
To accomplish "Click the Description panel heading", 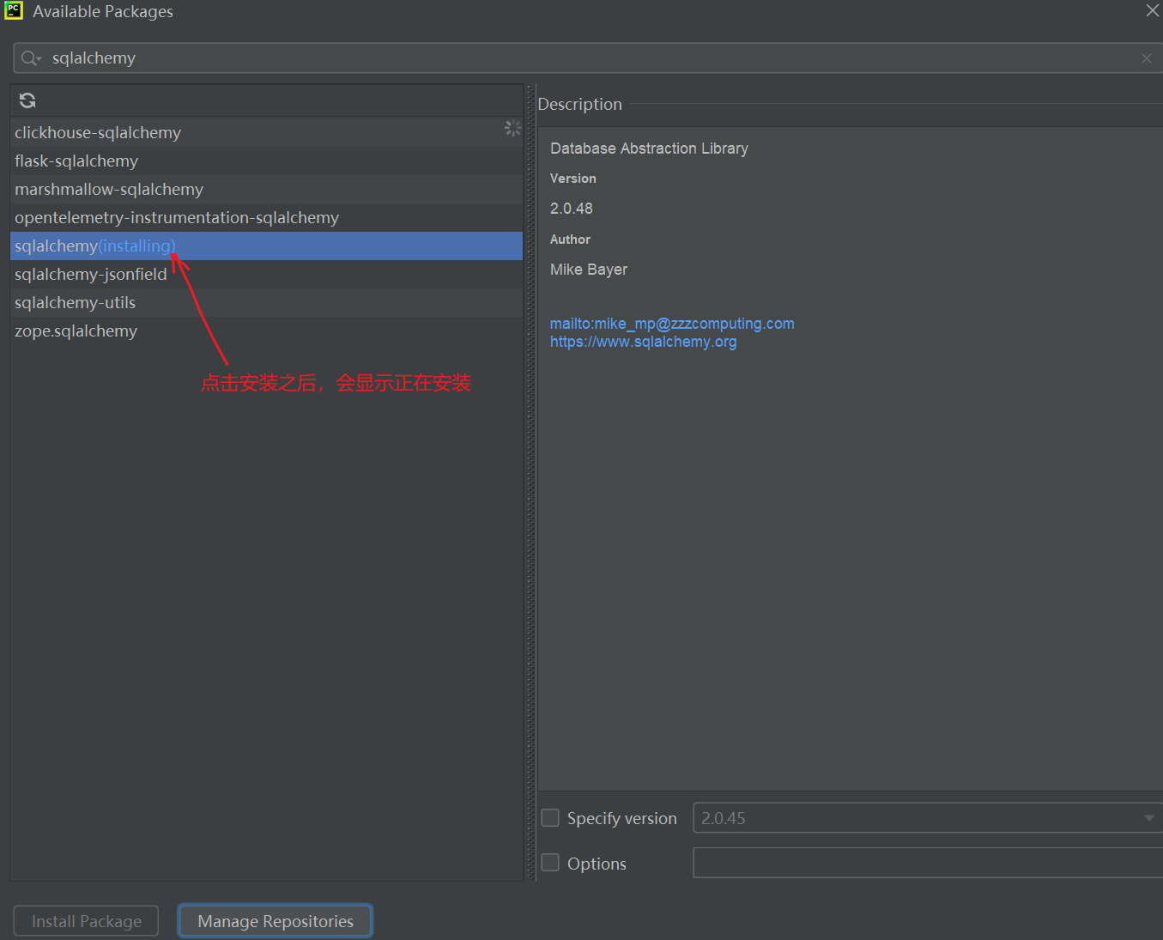I will click(x=579, y=104).
